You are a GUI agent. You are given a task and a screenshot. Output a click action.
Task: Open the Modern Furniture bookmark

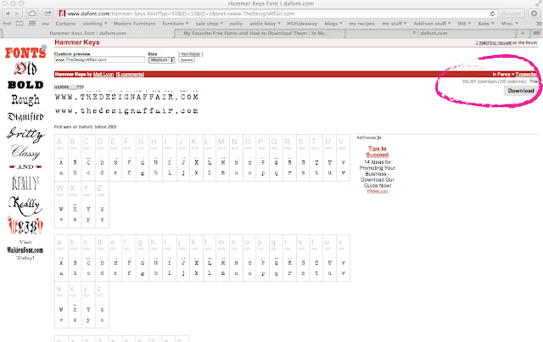[x=134, y=24]
